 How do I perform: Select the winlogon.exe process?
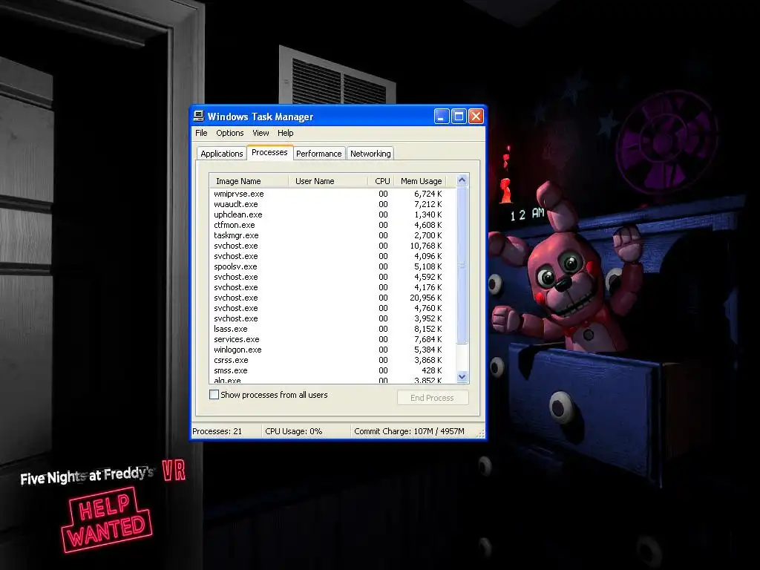tap(332, 350)
